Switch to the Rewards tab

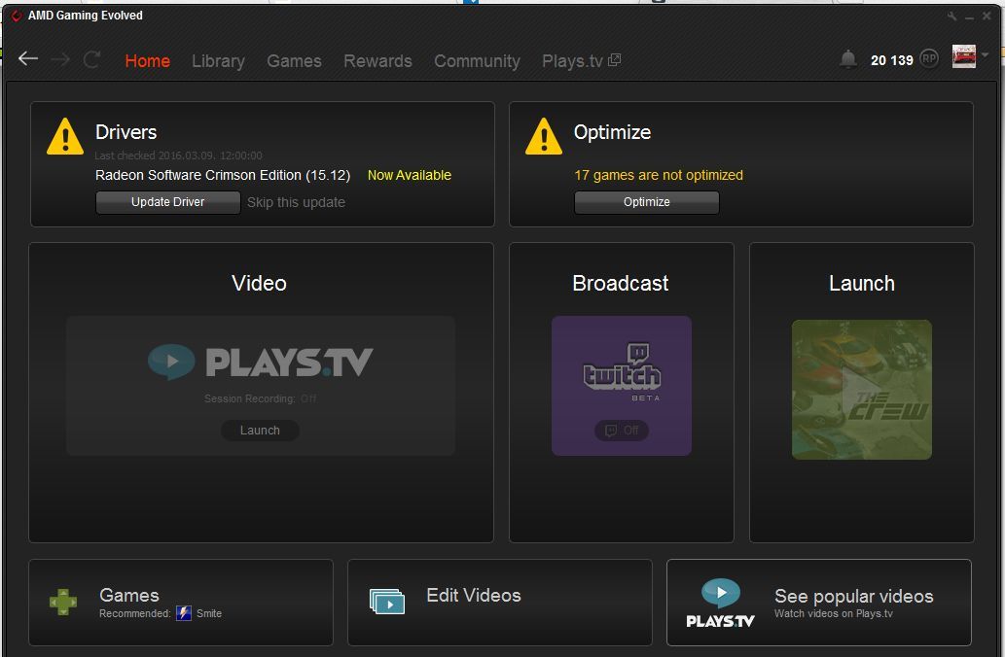[x=377, y=61]
